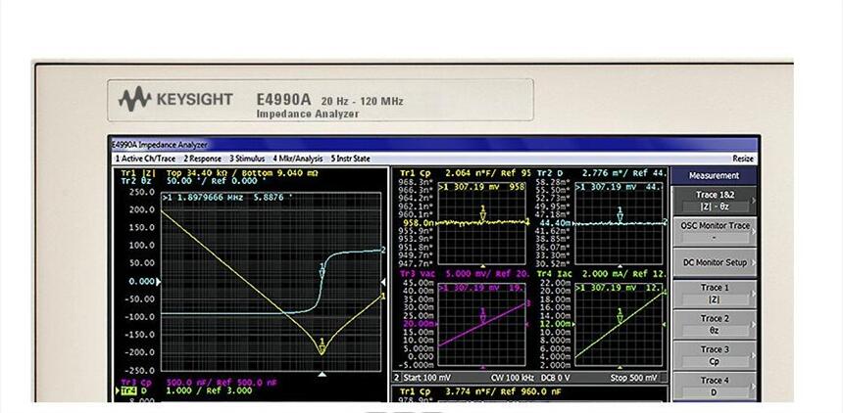The height and width of the screenshot is (413, 843).
Task: Select marker 1 on the yellow |Z| dip
Action: [322, 346]
